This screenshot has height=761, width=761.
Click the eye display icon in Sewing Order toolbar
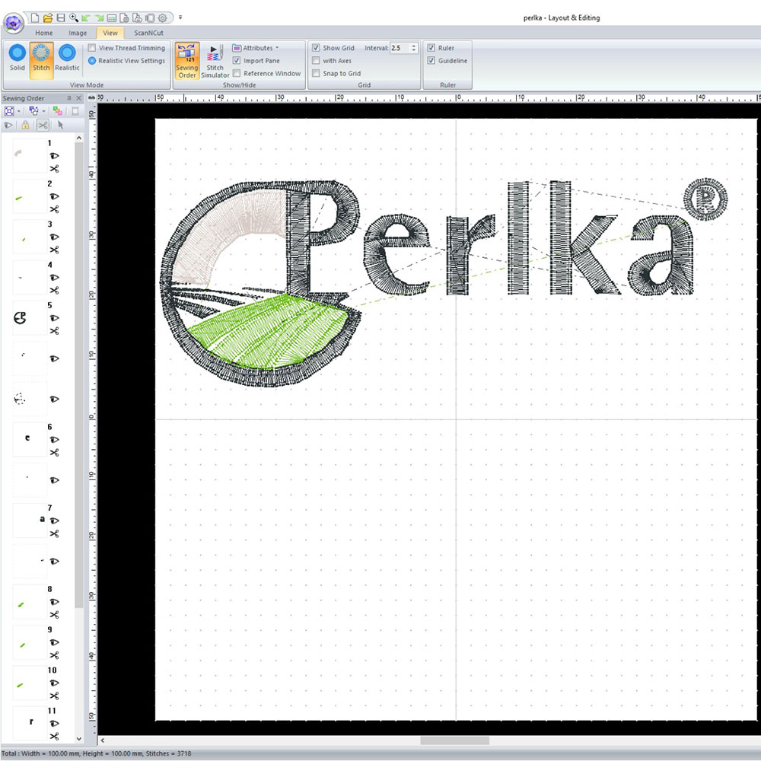tap(8, 126)
